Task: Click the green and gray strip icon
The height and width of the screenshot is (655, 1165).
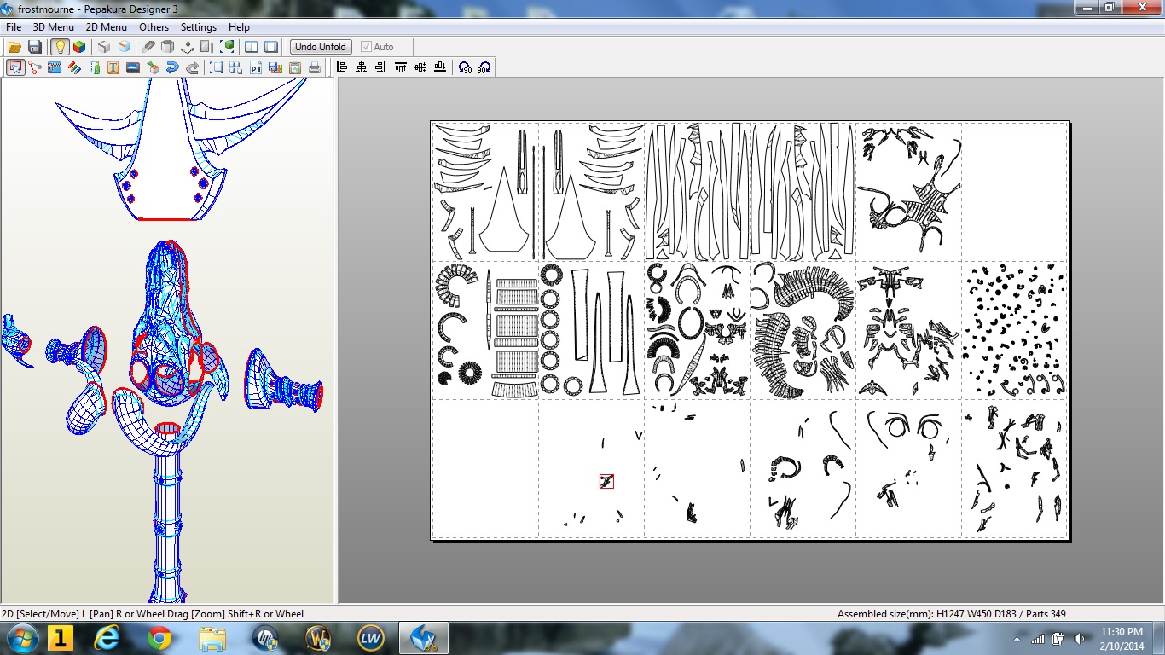Action: [94, 67]
